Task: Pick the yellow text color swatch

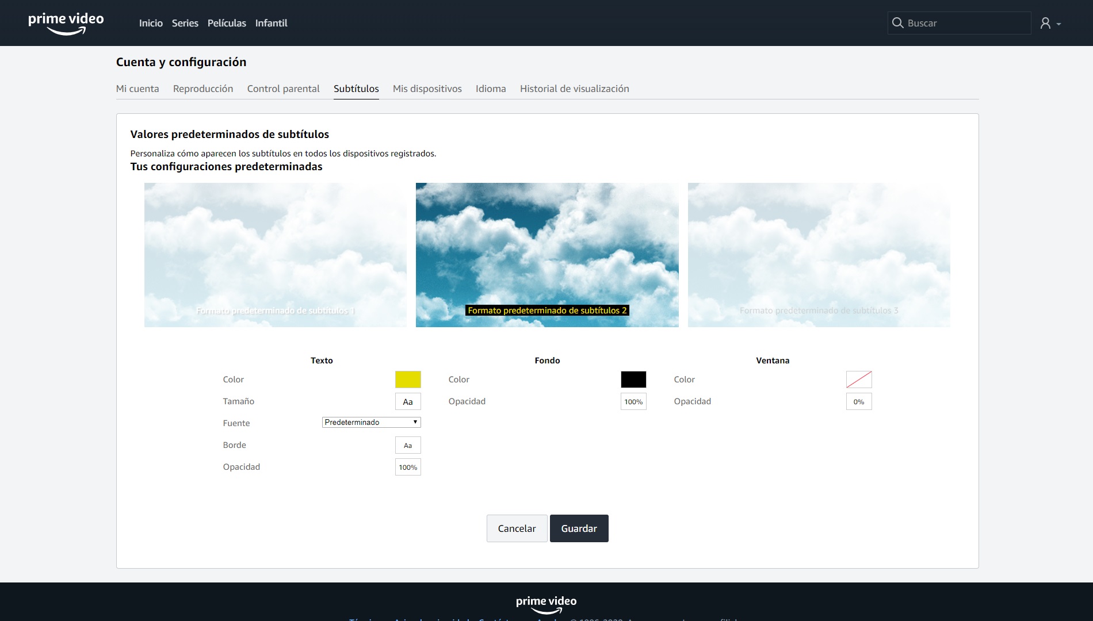Action: [x=408, y=379]
